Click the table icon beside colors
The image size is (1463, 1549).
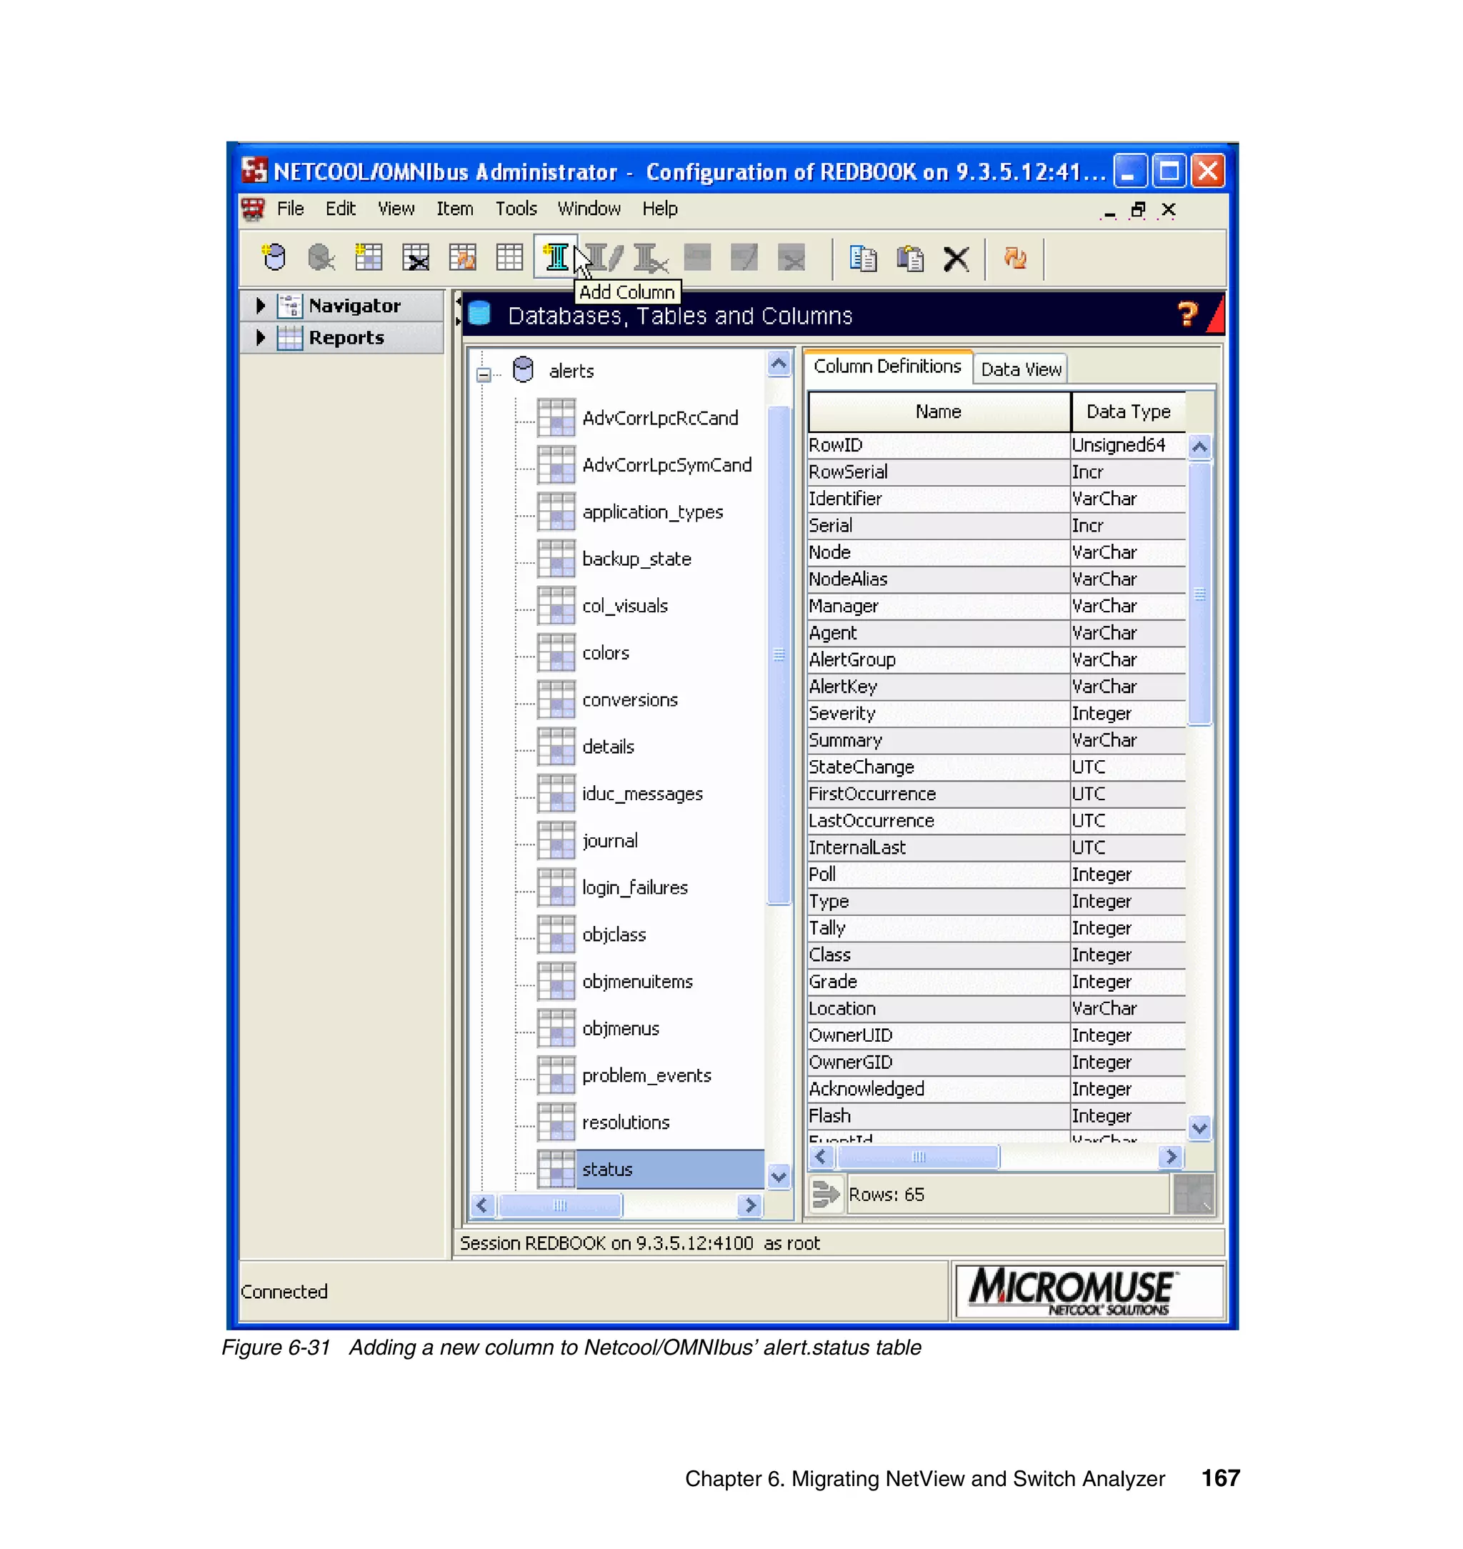pyautogui.click(x=556, y=652)
